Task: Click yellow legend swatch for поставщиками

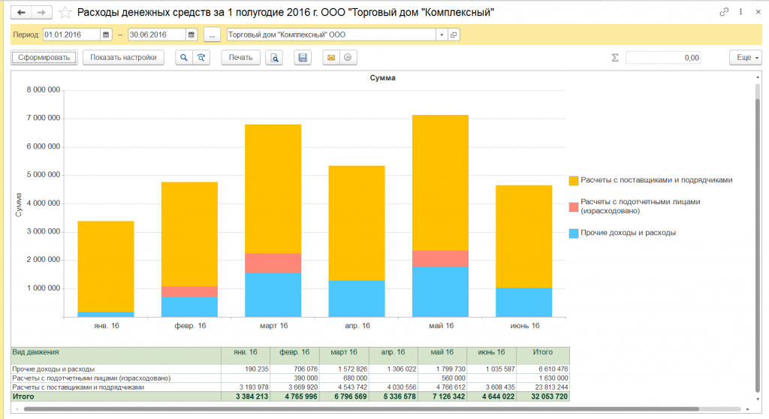Action: (x=574, y=180)
